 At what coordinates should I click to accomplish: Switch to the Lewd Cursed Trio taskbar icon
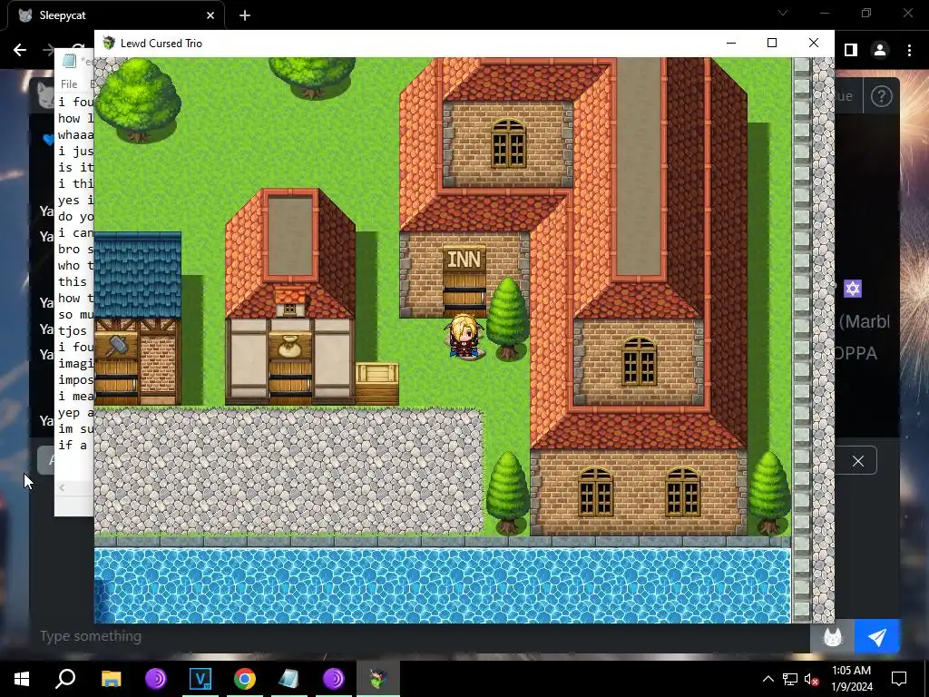378,679
